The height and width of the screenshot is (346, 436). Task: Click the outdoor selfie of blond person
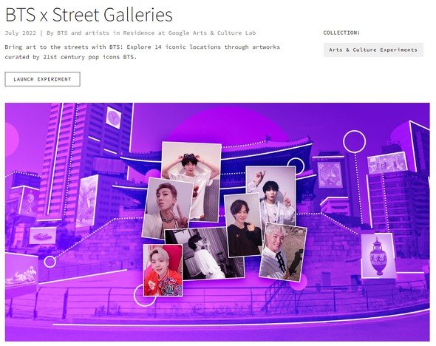[x=283, y=252]
